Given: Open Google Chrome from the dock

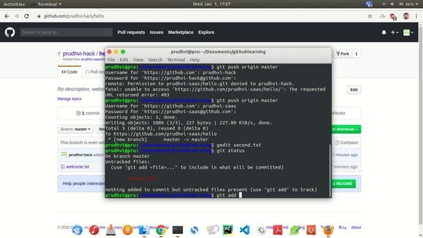Looking at the screenshot, I should [x=161, y=230].
